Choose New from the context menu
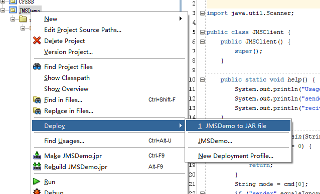Image resolution: width=320 pixels, height=194 pixels. 110,18
